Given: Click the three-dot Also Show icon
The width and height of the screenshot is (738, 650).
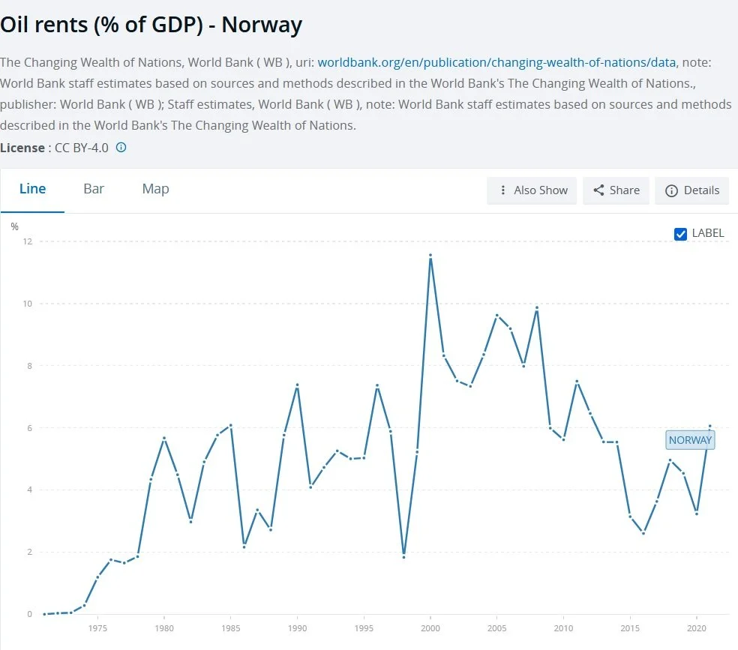Looking at the screenshot, I should coord(503,190).
